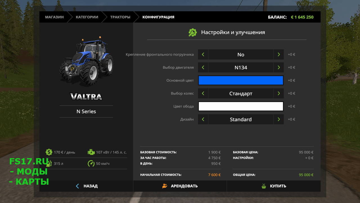This screenshot has width=360, height=203.
Task: Click the Valtra tractor preview image
Action: (86, 61)
